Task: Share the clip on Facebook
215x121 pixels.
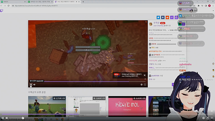Action: coord(163,17)
